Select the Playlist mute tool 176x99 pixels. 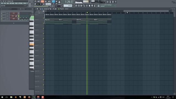[46, 9]
